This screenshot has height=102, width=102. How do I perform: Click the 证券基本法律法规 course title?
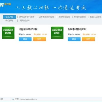point(28,29)
